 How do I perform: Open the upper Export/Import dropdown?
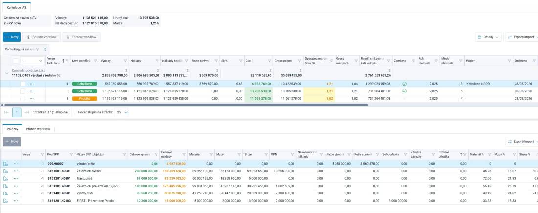click(521, 37)
